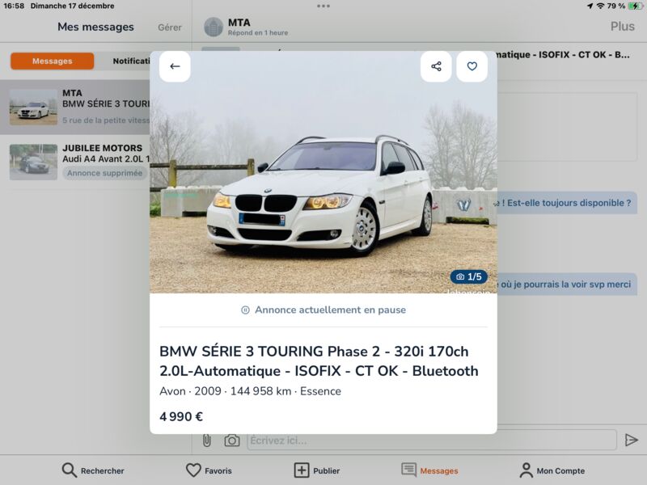Open the MTA BMW Série 3 conversation
The image size is (647, 485).
[x=75, y=108]
